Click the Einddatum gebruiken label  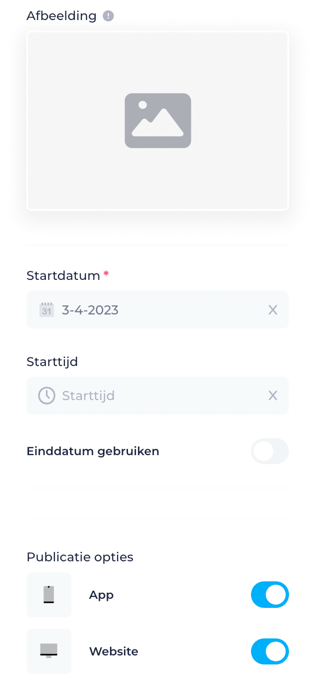pyautogui.click(x=92, y=451)
